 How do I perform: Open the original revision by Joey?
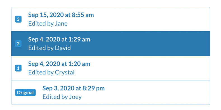[111, 92]
